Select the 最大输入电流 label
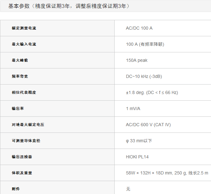211x194 pixels. (24, 44)
